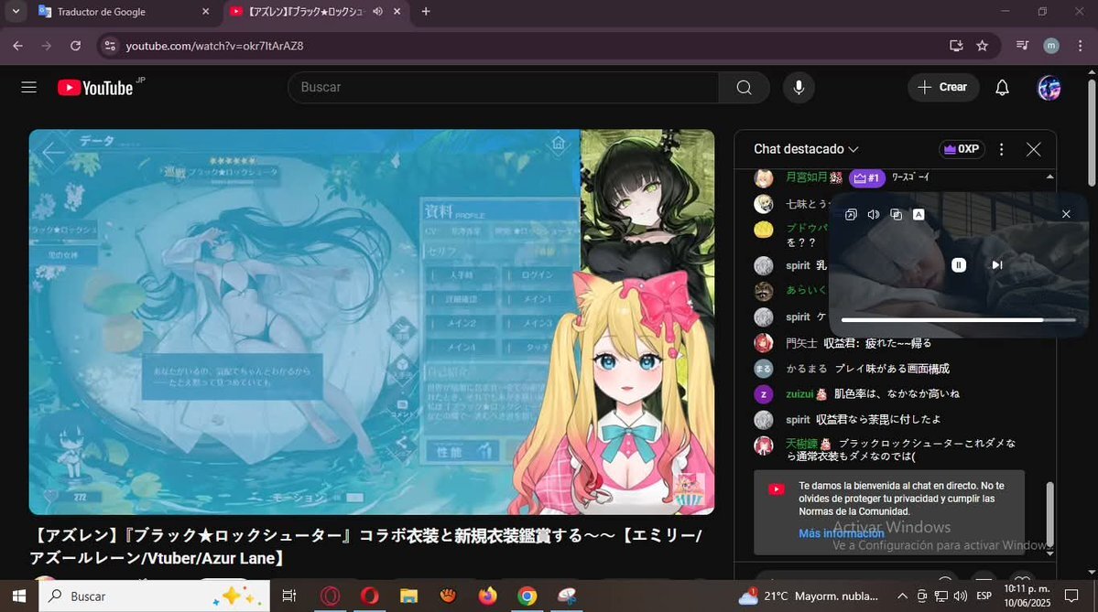Screen dimensions: 1098x612
Task: Open chat three-dot options menu
Action: point(1001,149)
